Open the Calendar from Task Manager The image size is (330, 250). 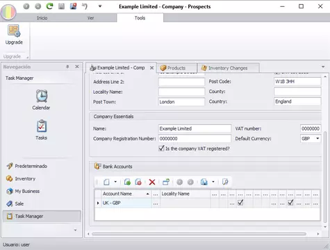coord(42,96)
